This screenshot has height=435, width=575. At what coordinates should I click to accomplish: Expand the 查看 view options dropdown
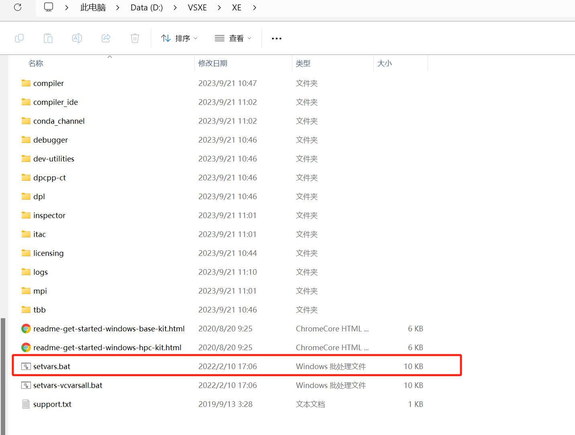(233, 38)
